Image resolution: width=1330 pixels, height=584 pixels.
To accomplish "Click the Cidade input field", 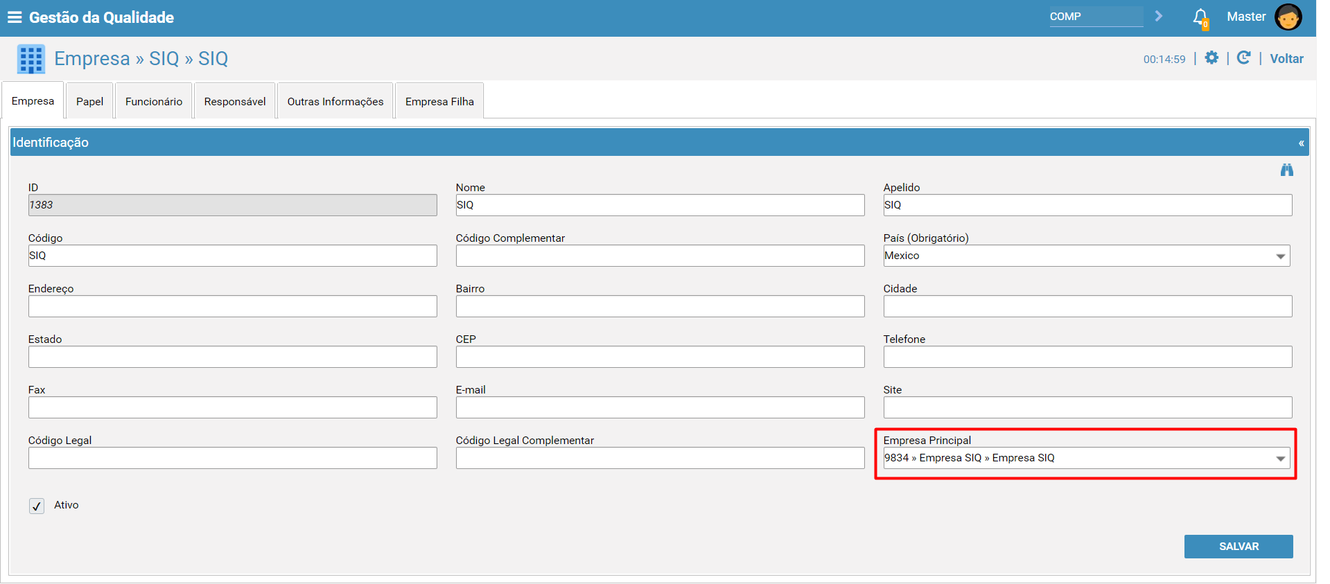I will click(1087, 306).
